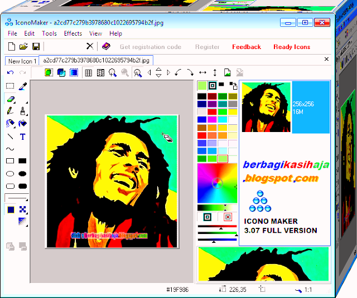Pick the cyan palette swatch
Viewport: 357px width, 298px height.
[x=222, y=119]
